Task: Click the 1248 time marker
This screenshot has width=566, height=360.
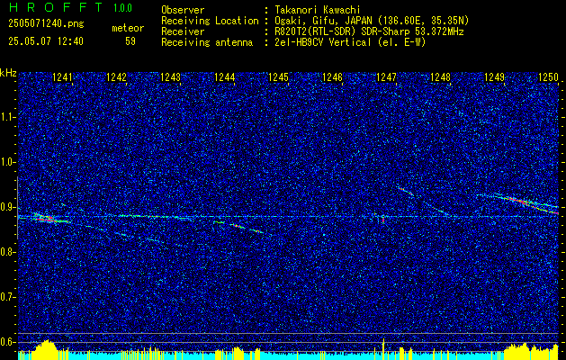Action: click(440, 77)
